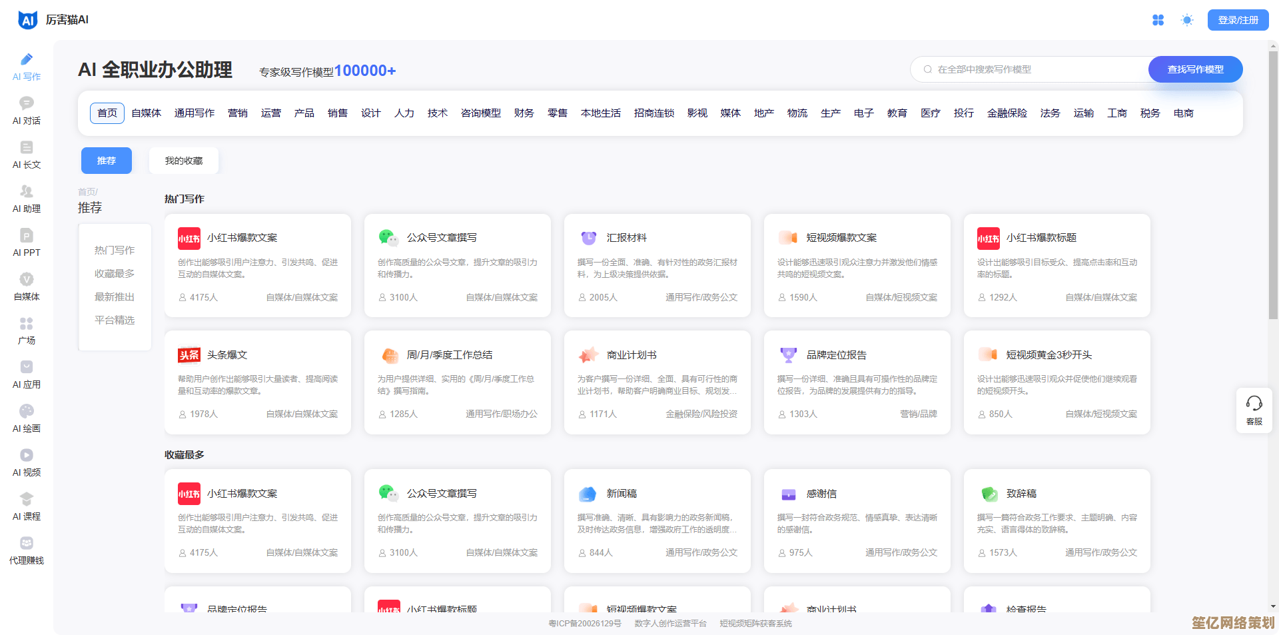
Task: Click the vertical page scrollbar
Action: click(1273, 187)
